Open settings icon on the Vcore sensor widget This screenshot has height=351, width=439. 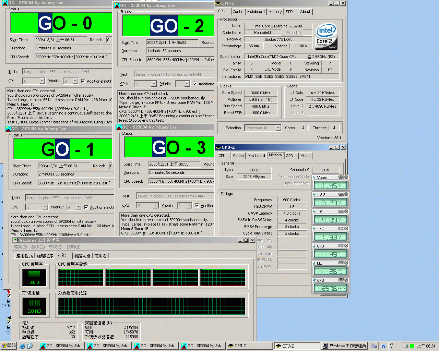coord(341,177)
